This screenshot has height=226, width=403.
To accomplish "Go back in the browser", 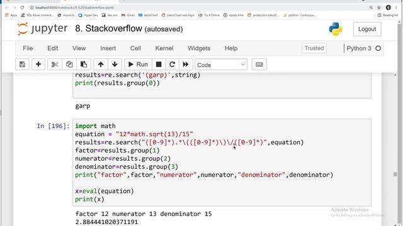I will 7,8.
